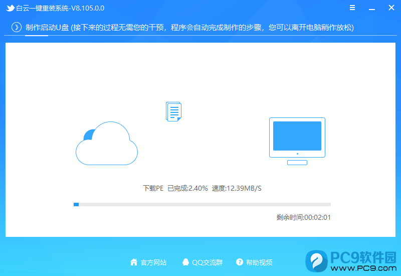Minimize the 白云一键重装系统 window

pyautogui.click(x=372, y=9)
